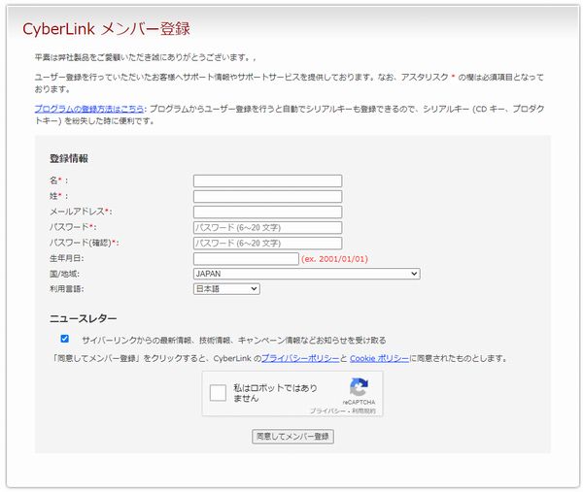Click the 生年月日 field label

click(x=67, y=258)
